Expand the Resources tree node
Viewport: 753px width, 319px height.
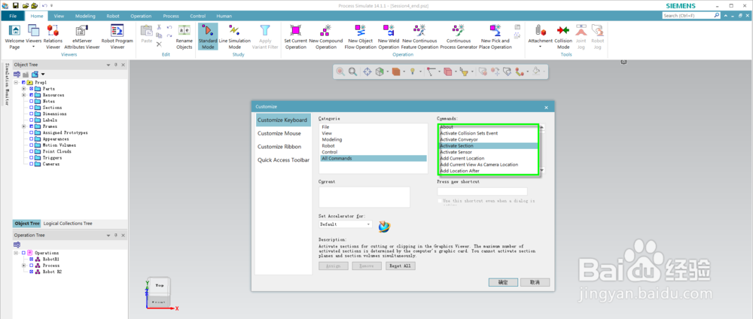coord(24,95)
